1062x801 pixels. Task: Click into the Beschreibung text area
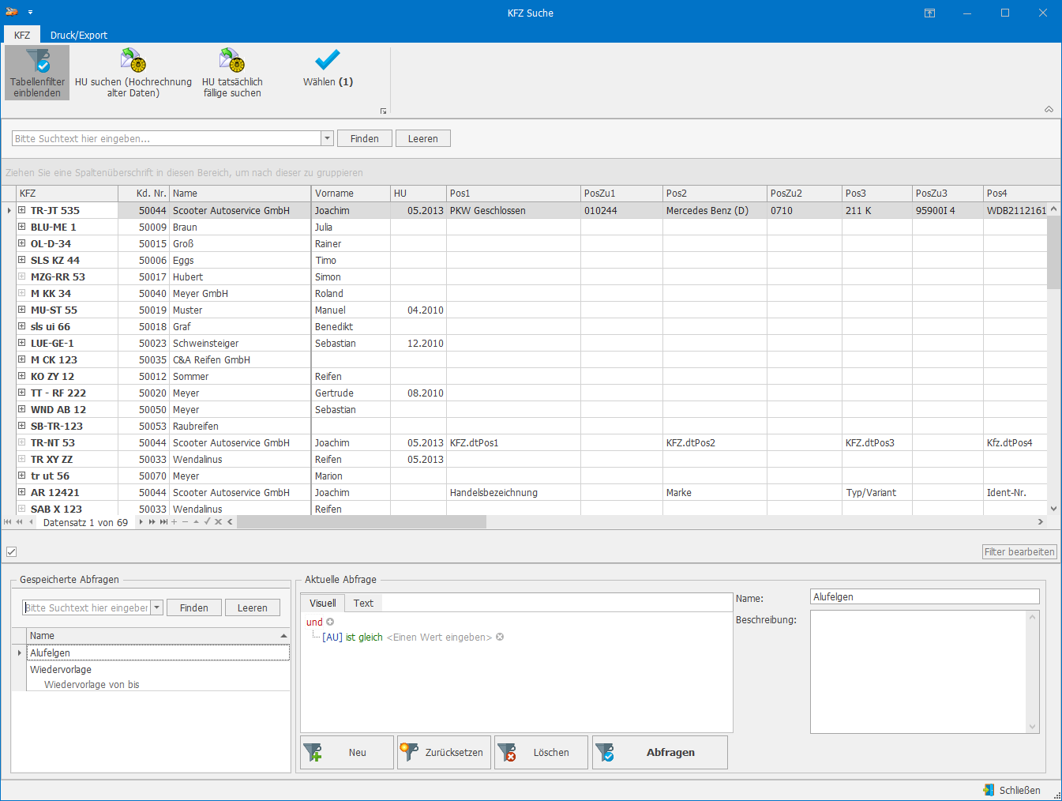919,672
